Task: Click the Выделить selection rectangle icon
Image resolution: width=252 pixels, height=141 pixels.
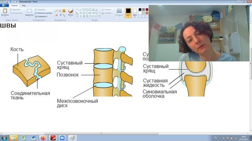Action: pyautogui.click(x=30, y=11)
